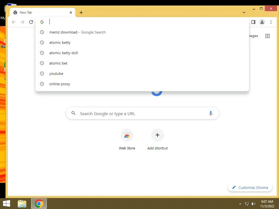The height and width of the screenshot is (209, 279).
Task: Choose 'memz download' suggestion
Action: click(142, 32)
